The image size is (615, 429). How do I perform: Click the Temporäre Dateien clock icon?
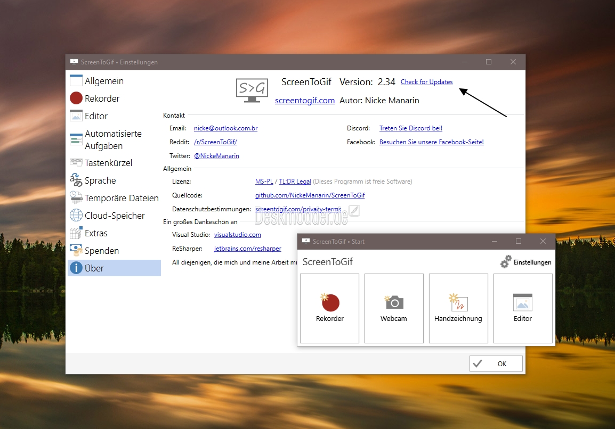pyautogui.click(x=76, y=197)
